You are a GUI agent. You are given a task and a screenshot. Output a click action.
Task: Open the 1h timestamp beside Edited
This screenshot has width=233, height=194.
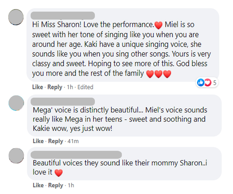pos(70,87)
